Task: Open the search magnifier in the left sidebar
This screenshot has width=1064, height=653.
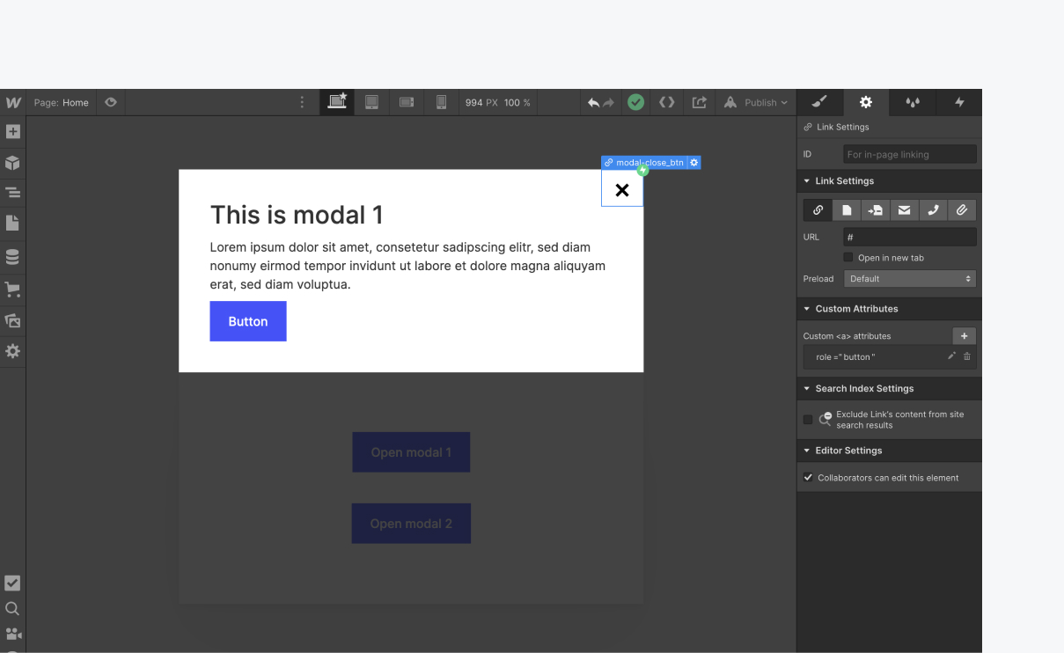Action: (x=12, y=608)
